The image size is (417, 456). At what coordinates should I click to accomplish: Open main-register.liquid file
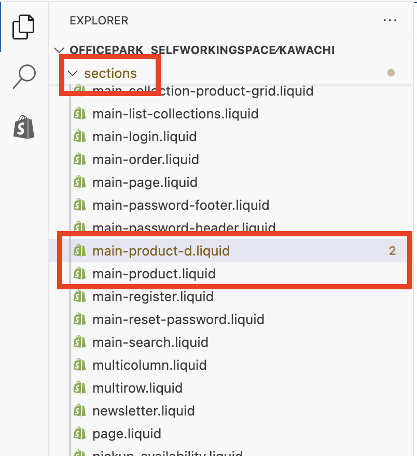pos(152,297)
